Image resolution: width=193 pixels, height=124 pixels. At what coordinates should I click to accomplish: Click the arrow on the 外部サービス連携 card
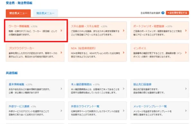(61, 111)
